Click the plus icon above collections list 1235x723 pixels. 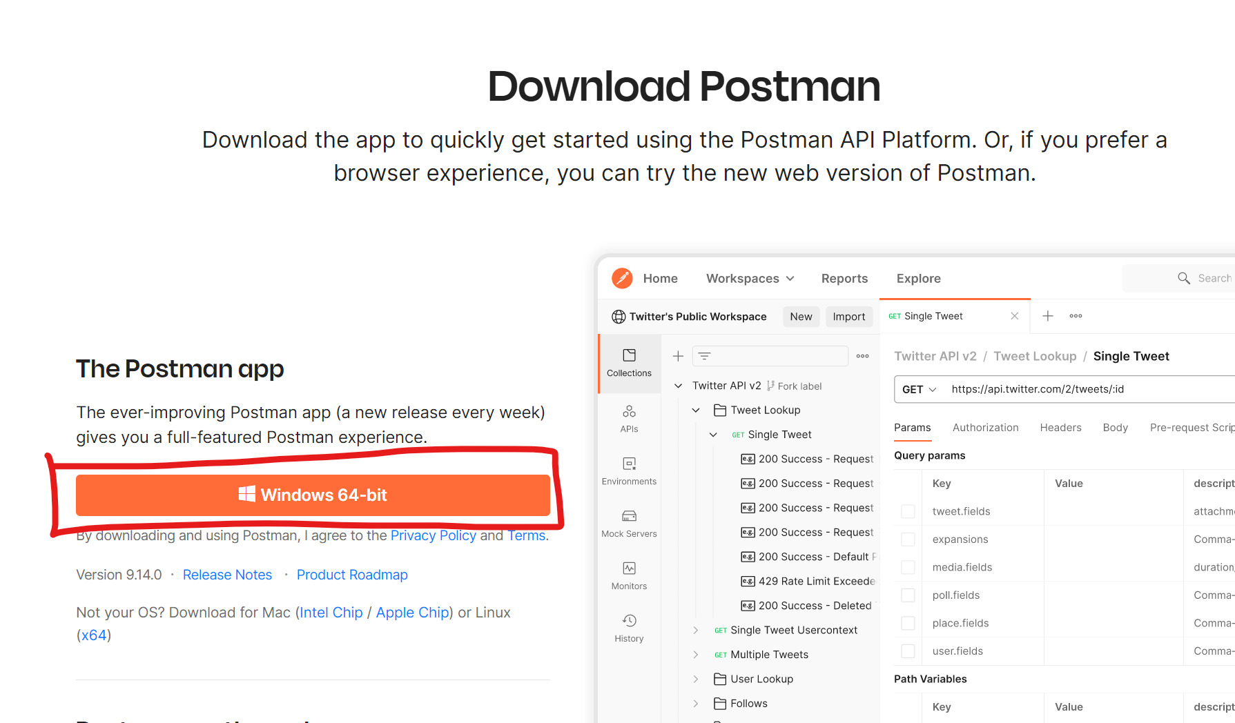click(x=678, y=356)
